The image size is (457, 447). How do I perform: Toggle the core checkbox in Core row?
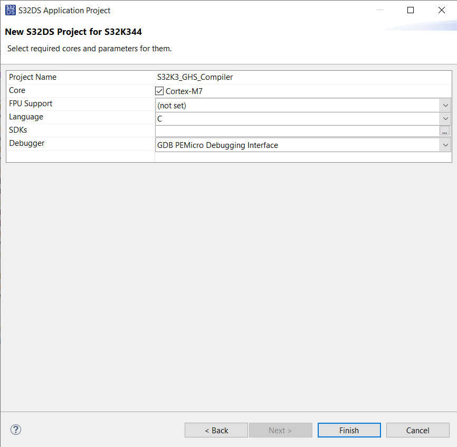click(159, 90)
